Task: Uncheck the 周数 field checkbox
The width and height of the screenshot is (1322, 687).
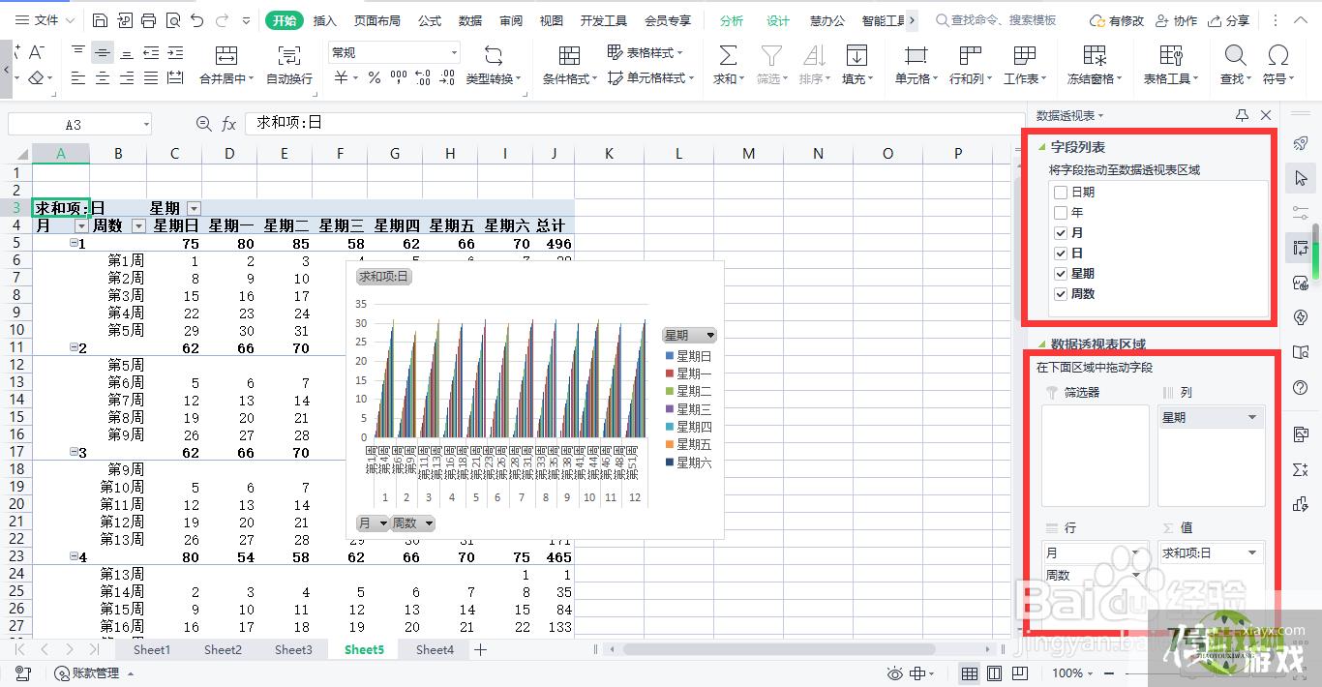Action: click(x=1061, y=294)
